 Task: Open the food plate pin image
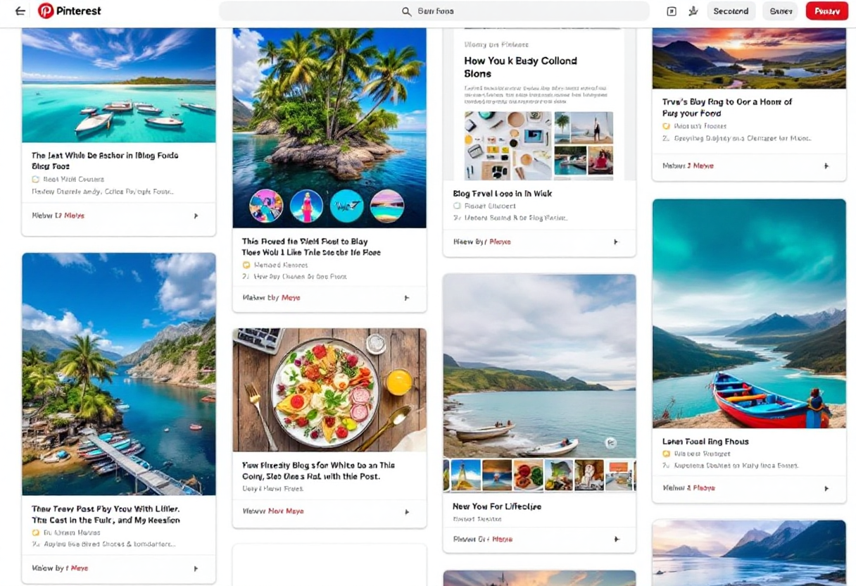pyautogui.click(x=329, y=390)
